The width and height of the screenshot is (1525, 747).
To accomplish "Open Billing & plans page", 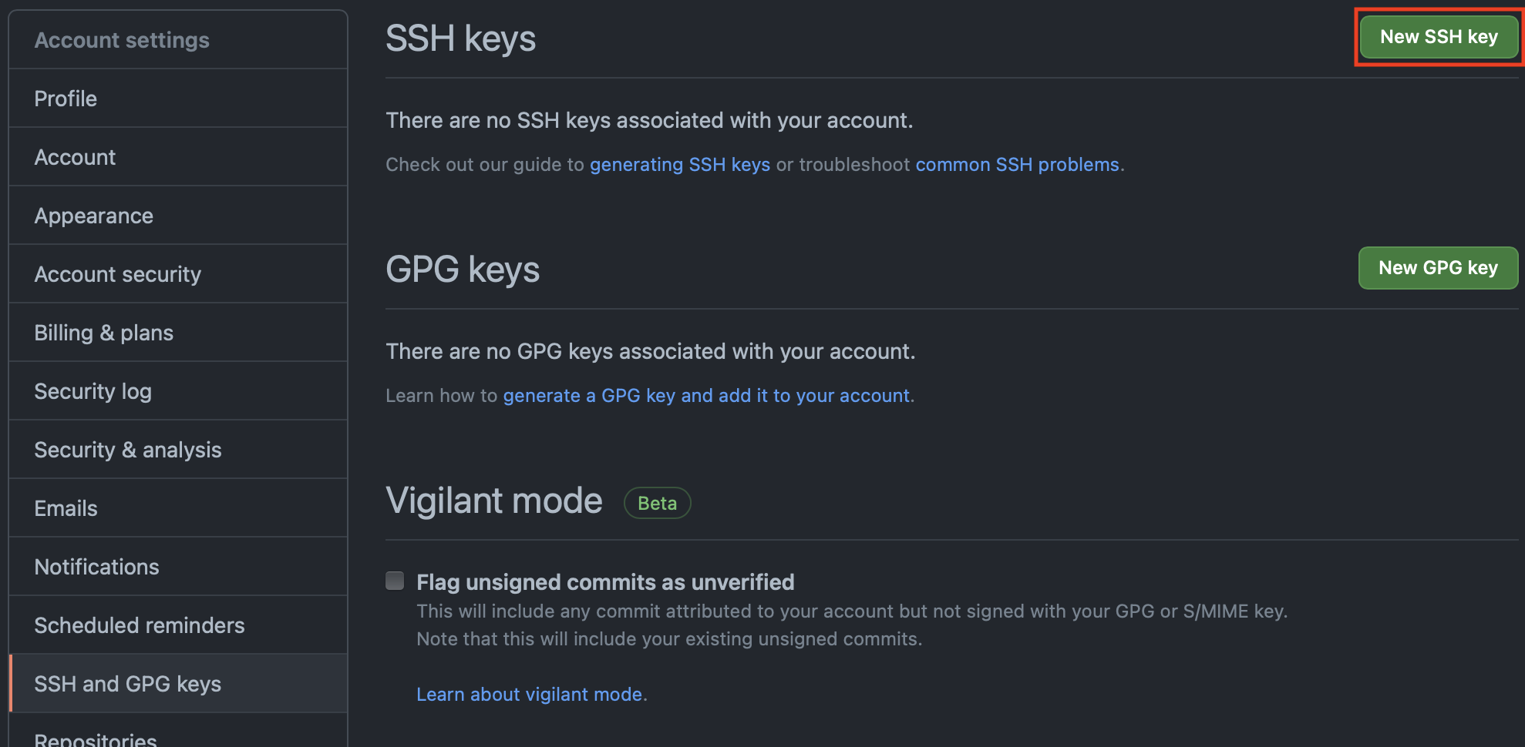I will point(178,333).
